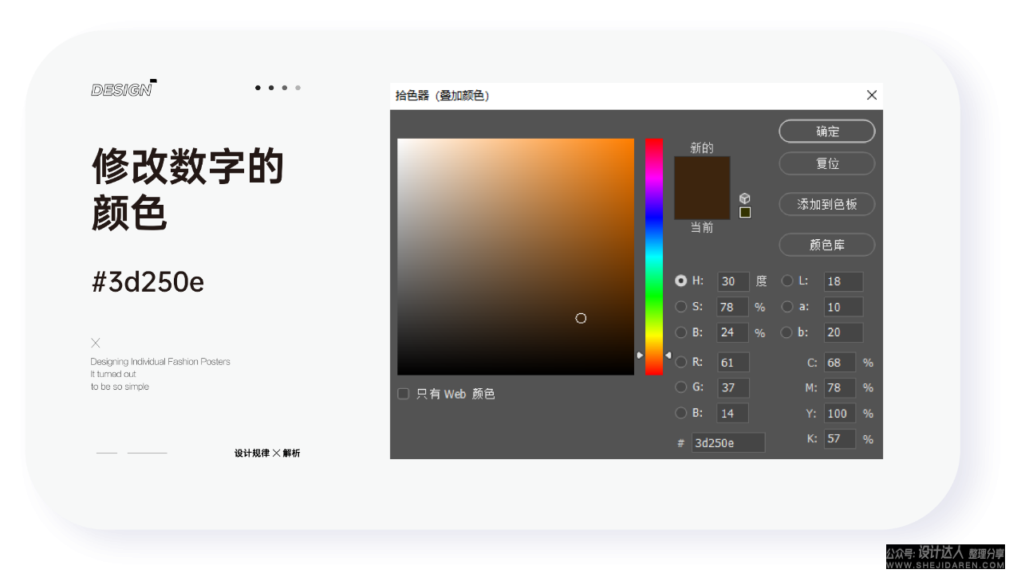The width and height of the screenshot is (1021, 585).
Task: Click the C field showing 68
Action: [840, 362]
